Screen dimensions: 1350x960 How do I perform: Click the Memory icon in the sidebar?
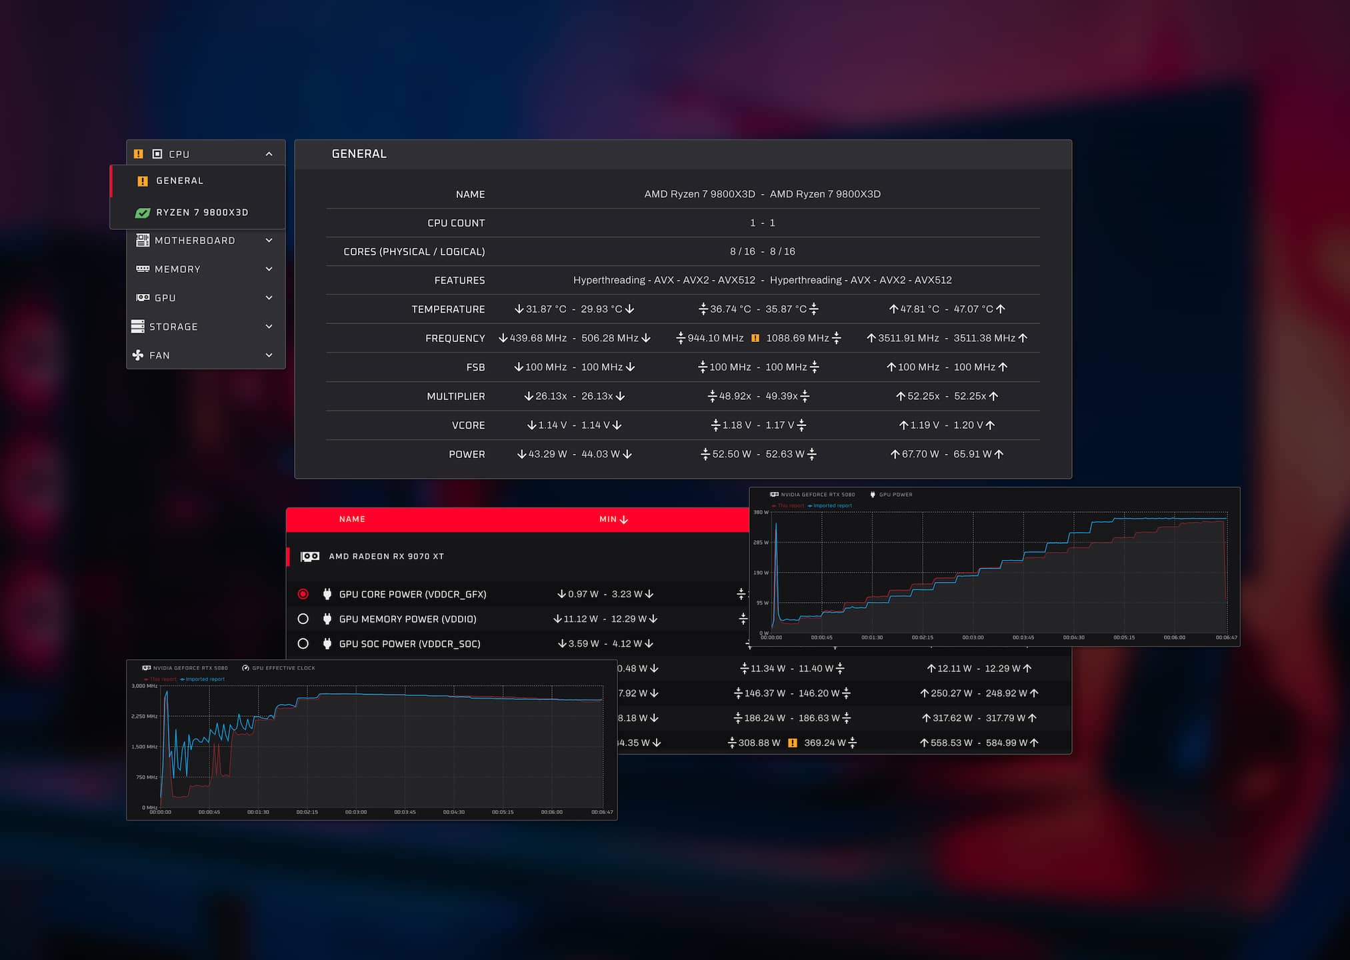click(x=142, y=269)
